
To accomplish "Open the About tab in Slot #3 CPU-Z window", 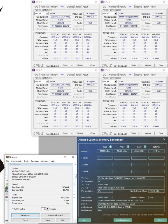I will (154, 7).
